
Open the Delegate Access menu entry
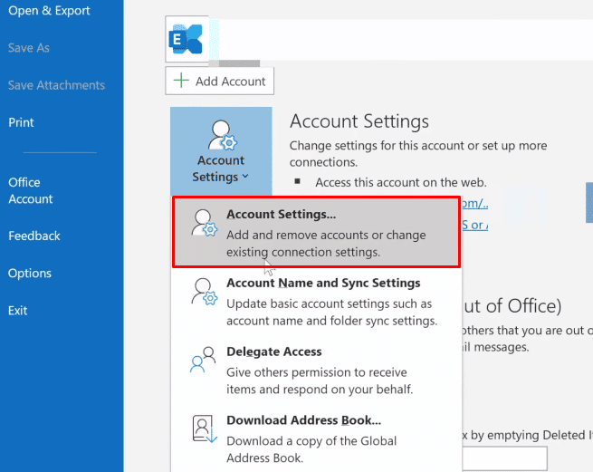[x=317, y=370]
